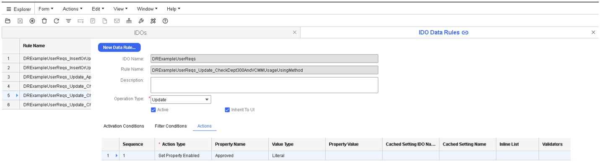Open the View menu

[120, 9]
